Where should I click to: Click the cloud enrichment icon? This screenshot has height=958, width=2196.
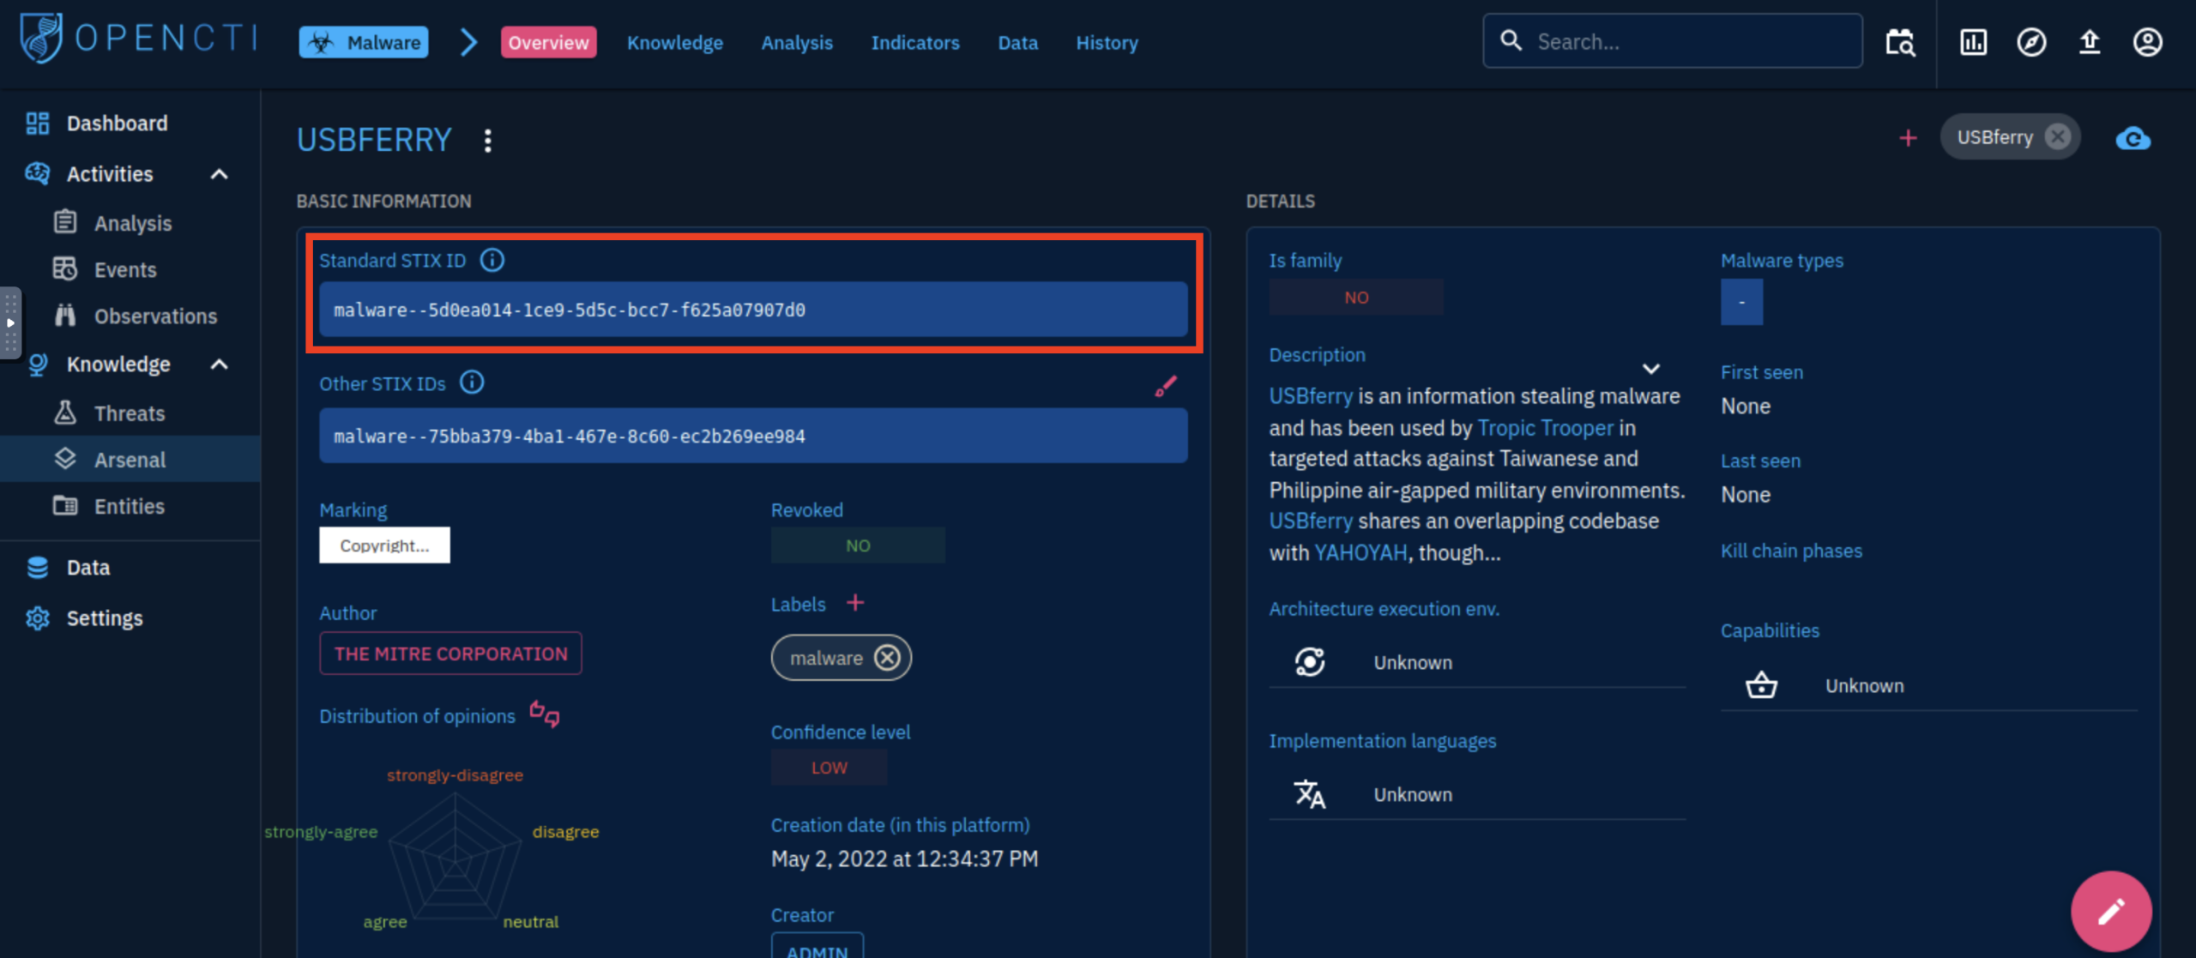2133,138
